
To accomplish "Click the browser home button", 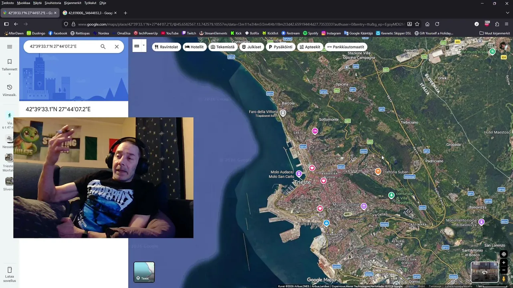I will 427,24.
